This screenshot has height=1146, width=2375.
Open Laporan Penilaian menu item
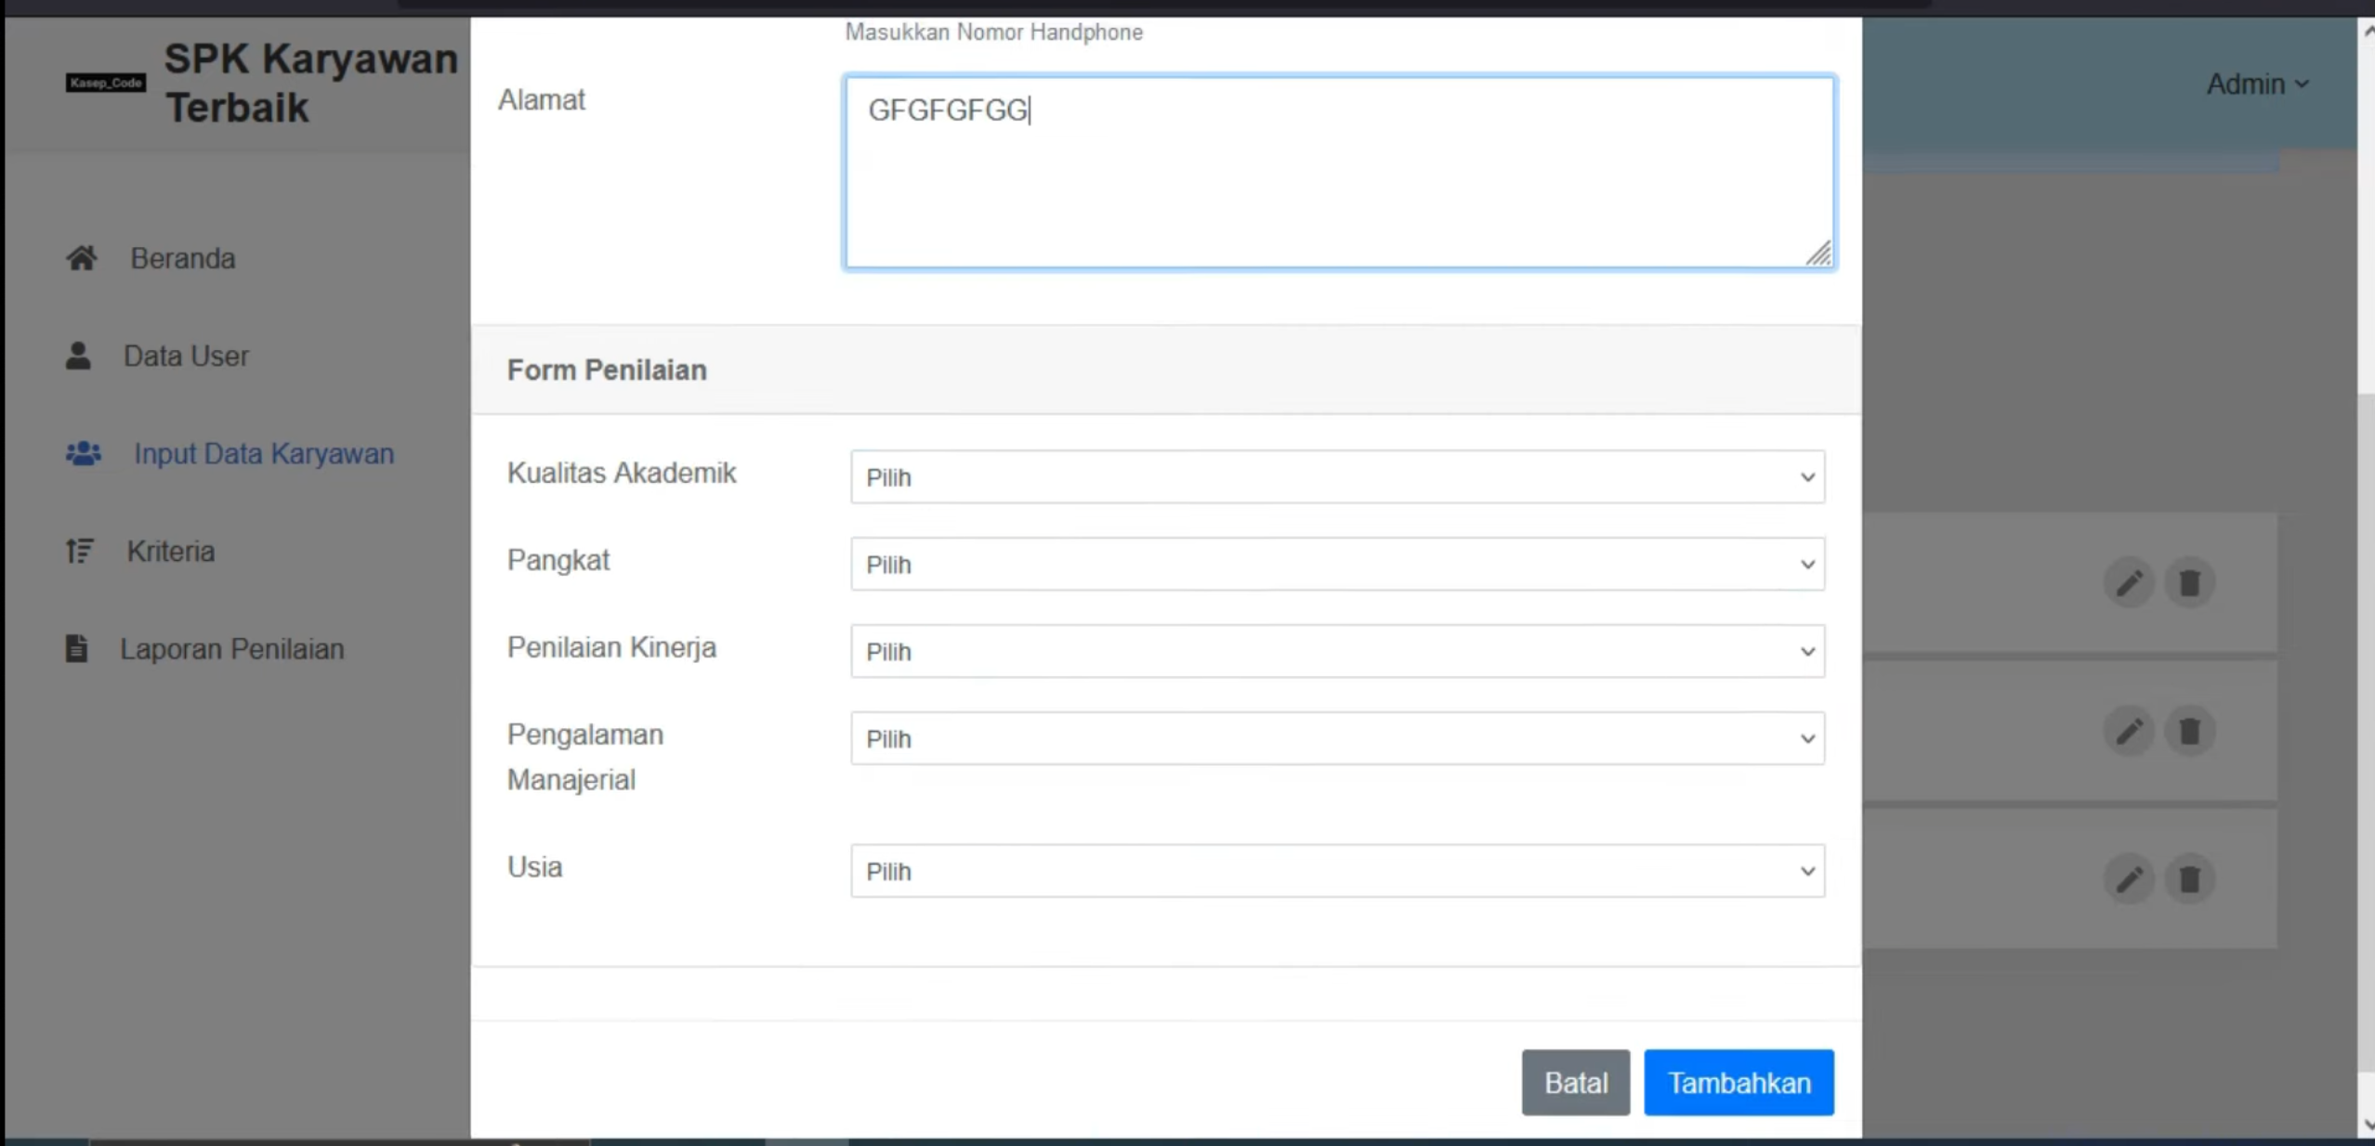232,648
